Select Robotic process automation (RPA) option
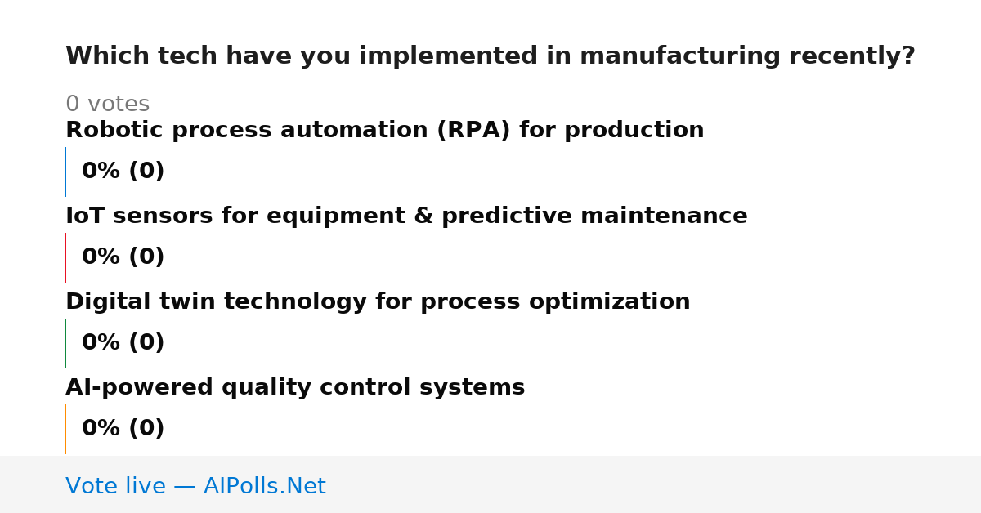 [x=384, y=131]
